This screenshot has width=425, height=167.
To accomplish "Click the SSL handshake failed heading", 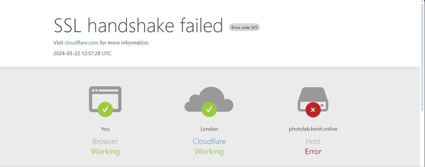I will [138, 25].
